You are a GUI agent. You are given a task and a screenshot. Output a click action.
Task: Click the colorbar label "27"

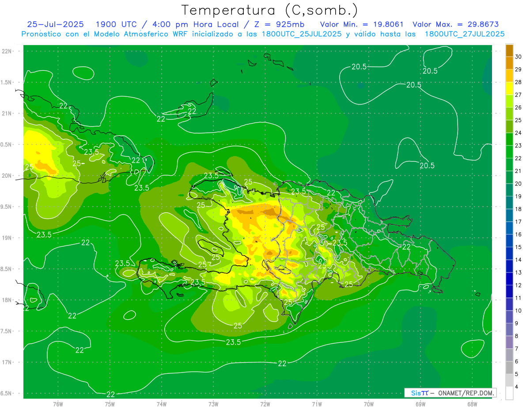[x=519, y=95]
